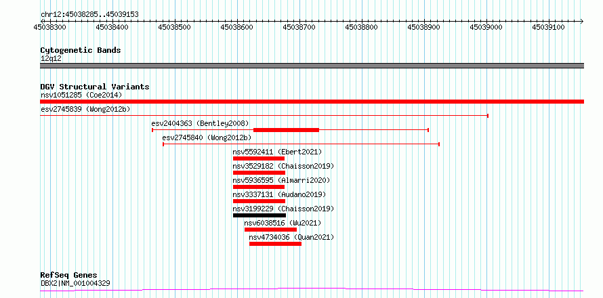Screen dimensions: 603x298
Task: Click the DGV Structural Variants track heading
Action: 95,87
